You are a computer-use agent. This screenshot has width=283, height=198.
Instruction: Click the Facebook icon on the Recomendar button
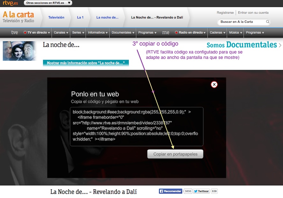point(162,191)
